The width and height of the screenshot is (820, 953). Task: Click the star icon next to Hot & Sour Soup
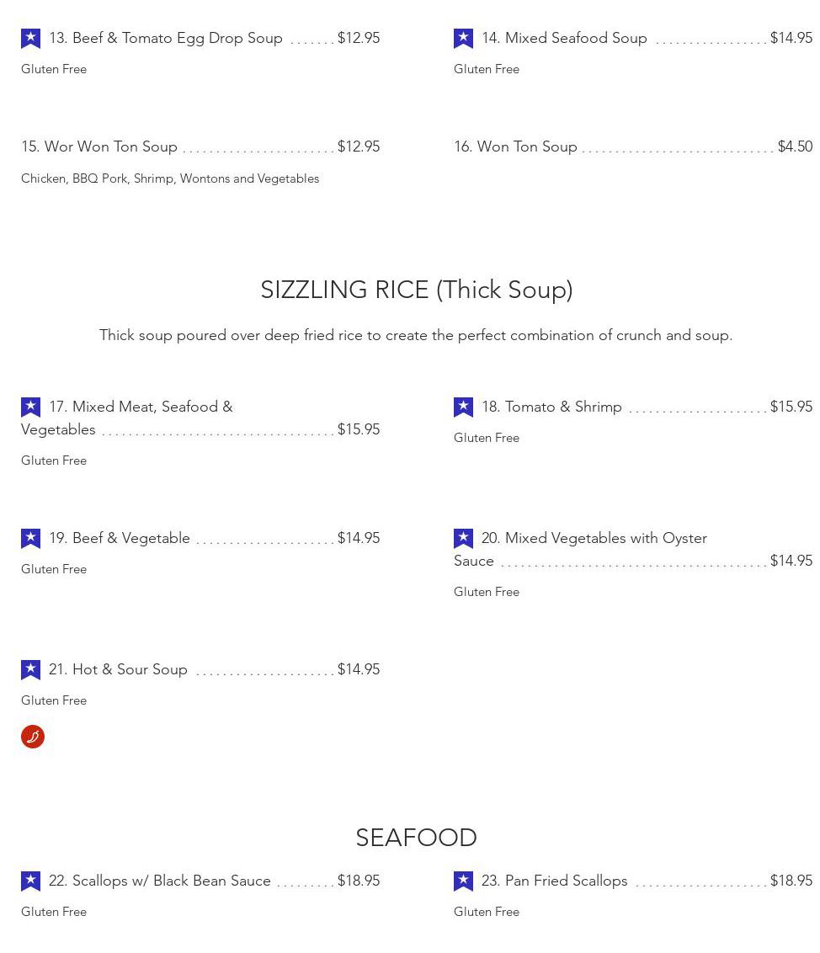(x=31, y=670)
